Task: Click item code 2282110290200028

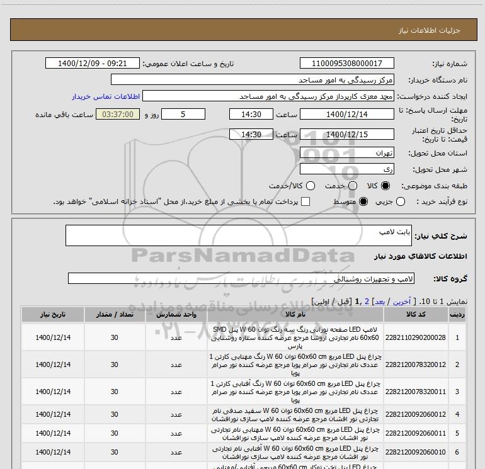Action: point(416,337)
